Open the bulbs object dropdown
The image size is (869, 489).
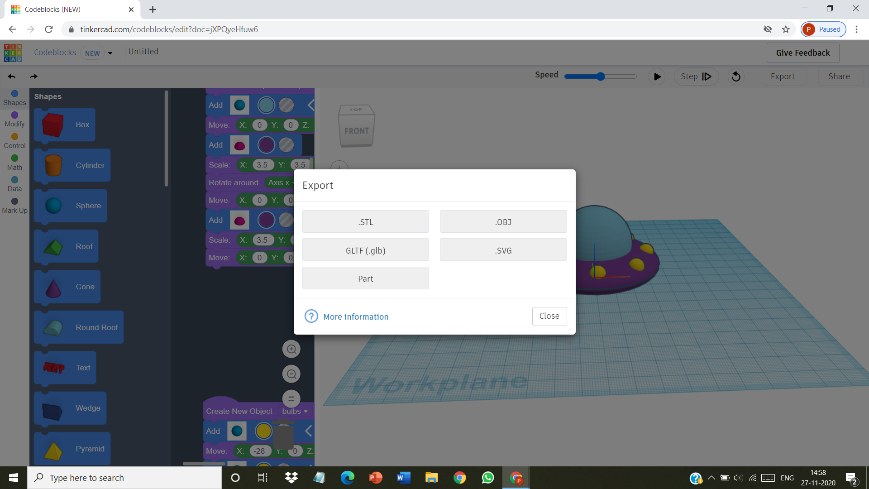(x=295, y=411)
